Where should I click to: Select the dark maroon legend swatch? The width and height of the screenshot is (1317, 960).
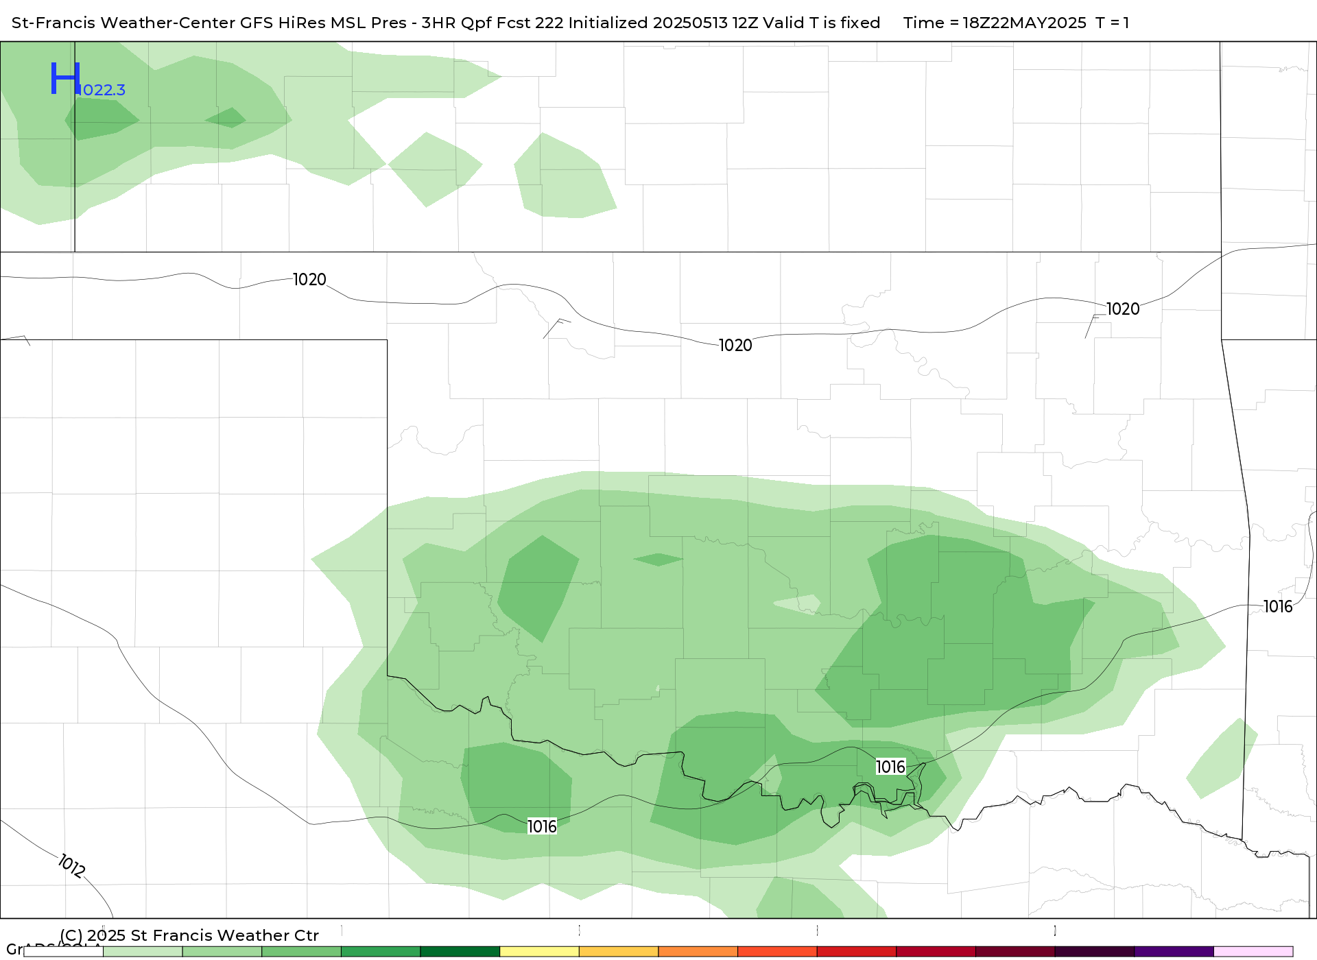pyautogui.click(x=1015, y=952)
